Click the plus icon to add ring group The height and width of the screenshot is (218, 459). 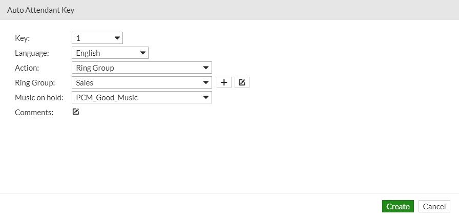(224, 82)
